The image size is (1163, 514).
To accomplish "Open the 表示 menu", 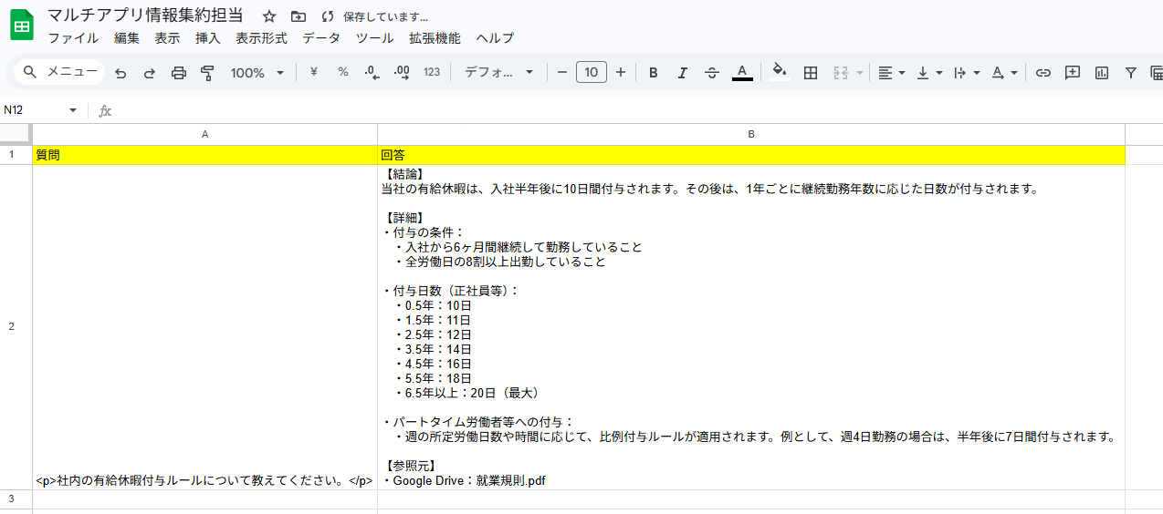I will pos(167,38).
